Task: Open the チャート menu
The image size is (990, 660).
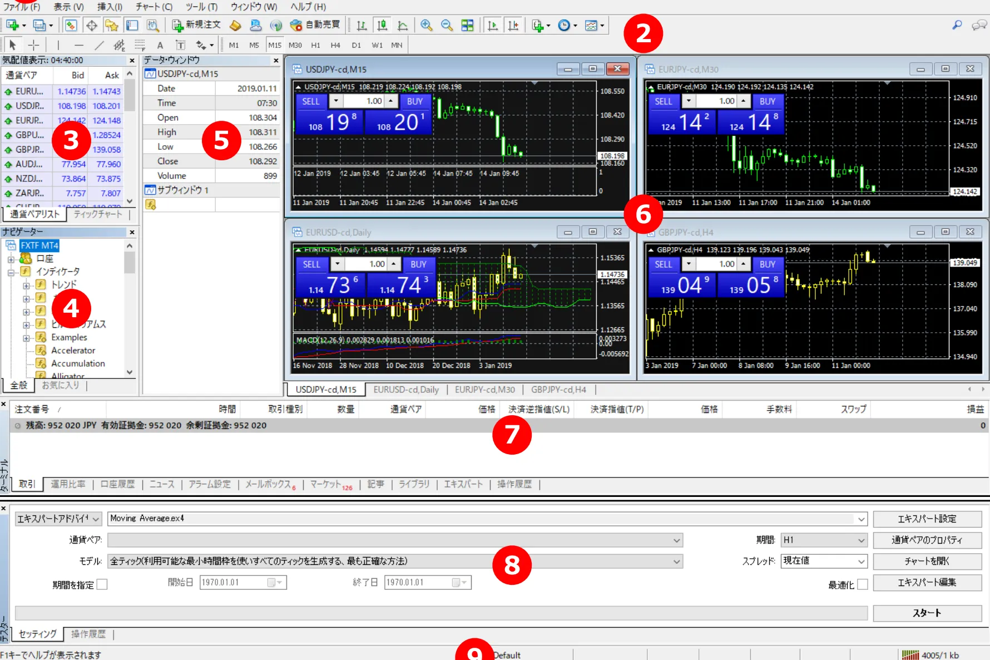Action: pos(154,7)
